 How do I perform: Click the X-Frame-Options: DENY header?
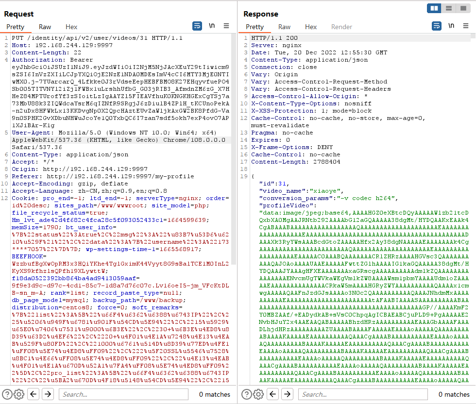tap(292, 147)
